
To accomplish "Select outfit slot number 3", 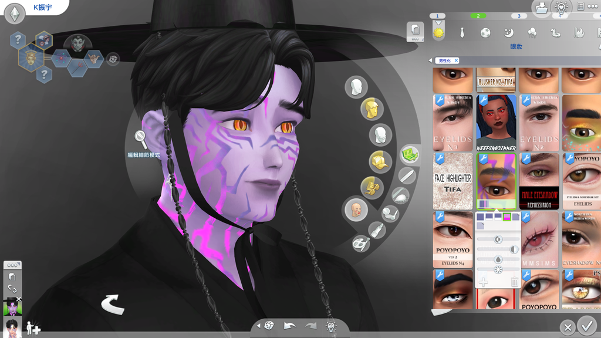I will [519, 16].
